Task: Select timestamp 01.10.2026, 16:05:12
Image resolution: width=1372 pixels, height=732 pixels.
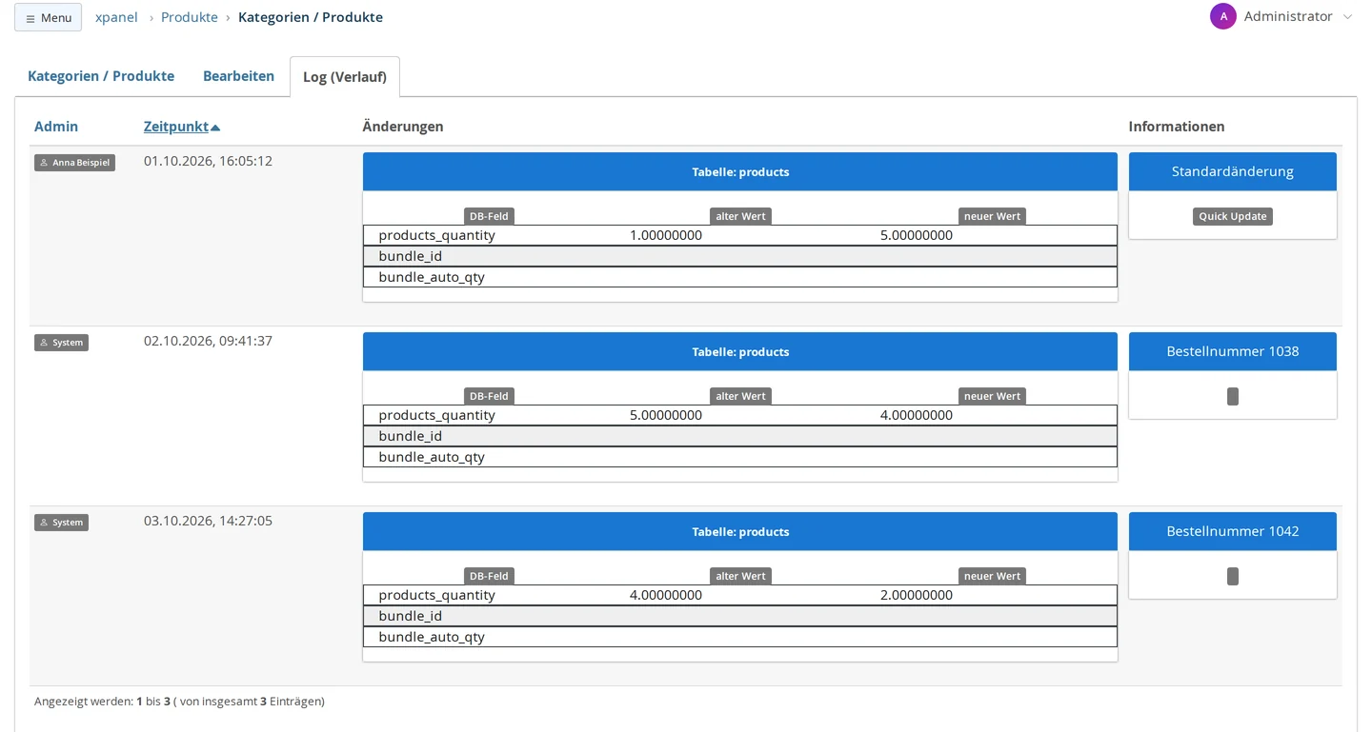Action: [x=208, y=161]
